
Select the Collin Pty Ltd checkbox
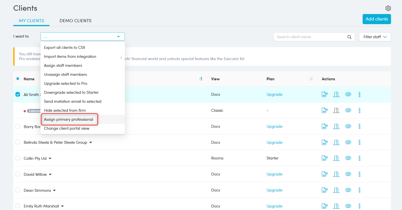point(18,158)
